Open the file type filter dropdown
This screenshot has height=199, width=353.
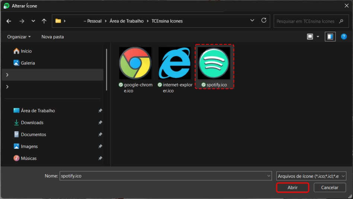(311, 176)
